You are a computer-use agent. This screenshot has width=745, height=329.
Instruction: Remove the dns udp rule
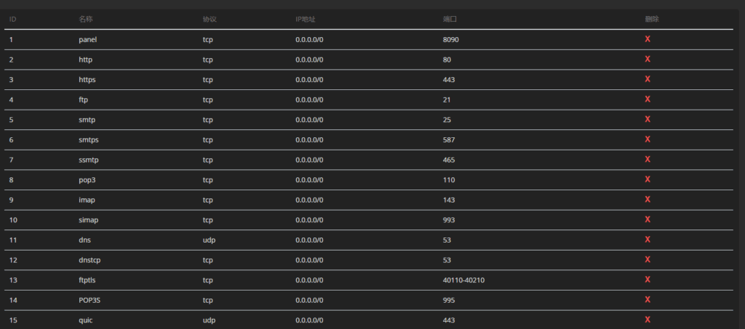[648, 239]
